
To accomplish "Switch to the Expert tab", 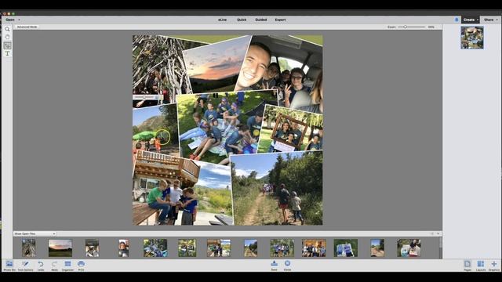I will click(x=280, y=20).
